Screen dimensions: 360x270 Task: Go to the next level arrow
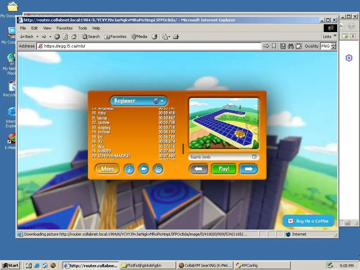[x=249, y=169]
